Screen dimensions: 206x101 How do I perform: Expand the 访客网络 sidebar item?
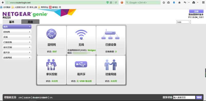[17, 58]
